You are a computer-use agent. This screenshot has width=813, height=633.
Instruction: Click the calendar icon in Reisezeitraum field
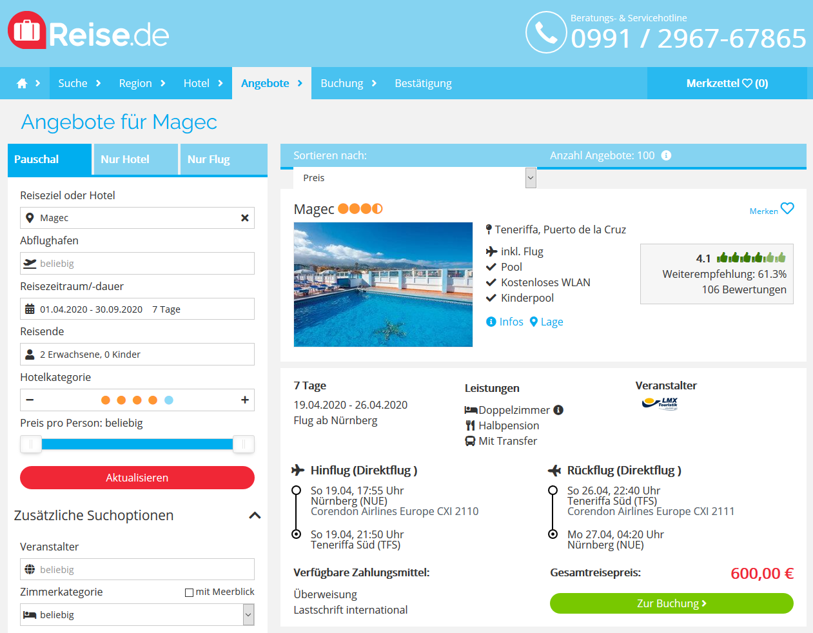[x=30, y=309]
